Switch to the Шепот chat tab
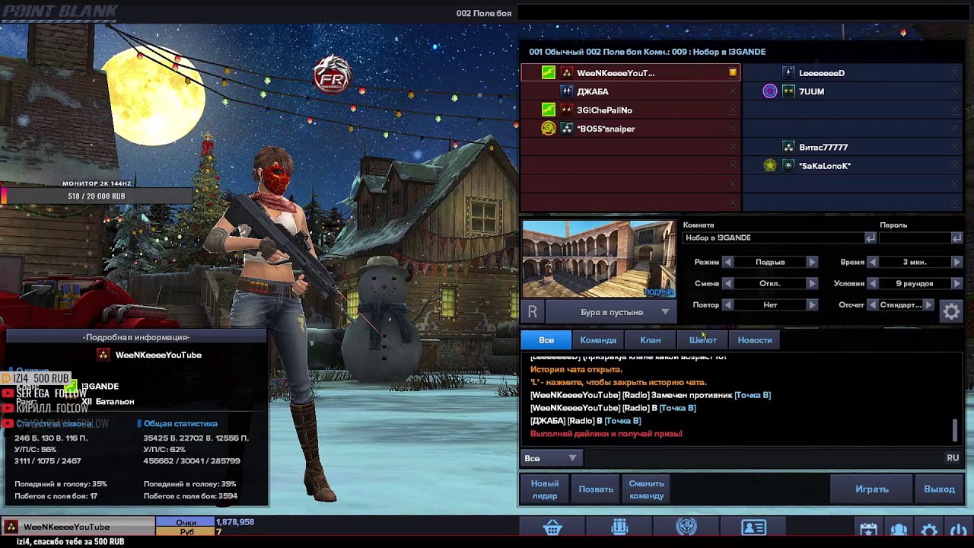The width and height of the screenshot is (974, 548). [702, 340]
